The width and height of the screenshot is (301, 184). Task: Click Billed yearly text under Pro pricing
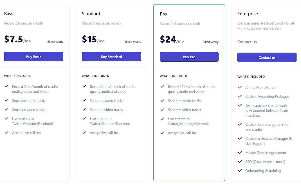(210, 42)
